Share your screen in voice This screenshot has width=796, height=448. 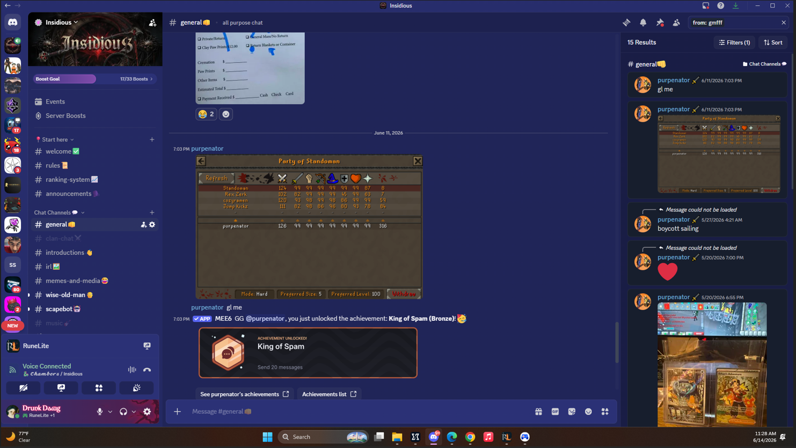[x=61, y=388]
